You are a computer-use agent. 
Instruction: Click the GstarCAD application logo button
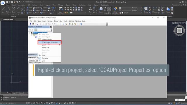tap(3, 3)
